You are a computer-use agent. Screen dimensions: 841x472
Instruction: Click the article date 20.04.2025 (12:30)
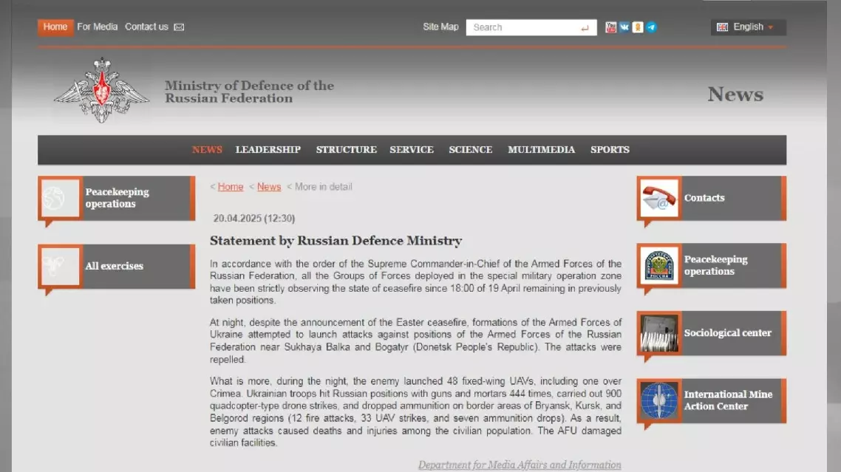tap(254, 219)
